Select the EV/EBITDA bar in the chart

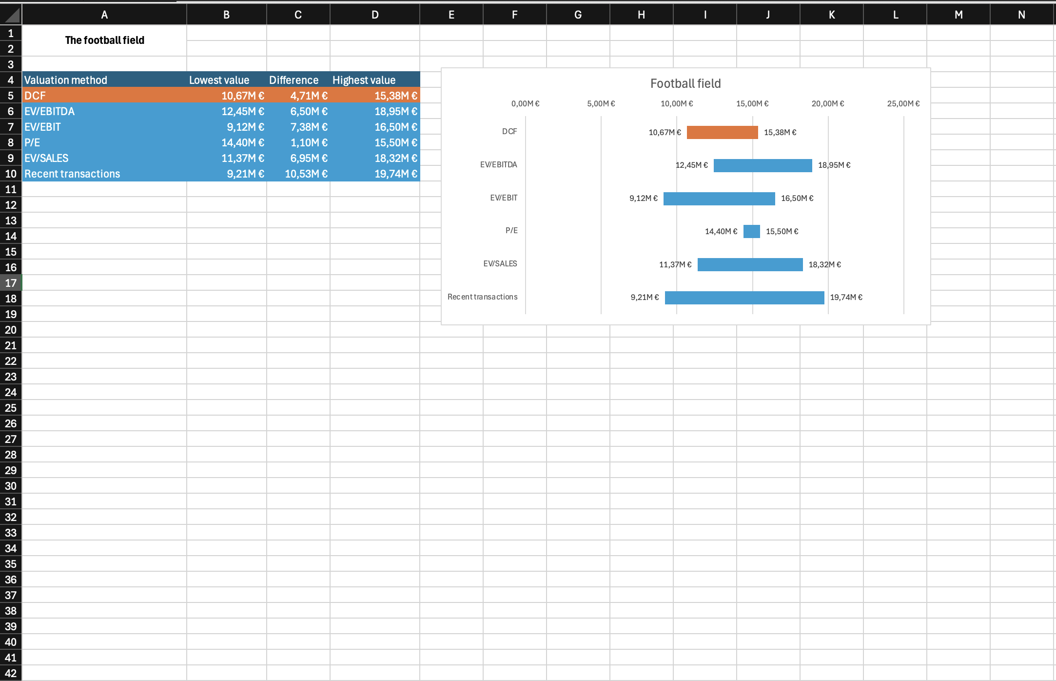coord(762,165)
